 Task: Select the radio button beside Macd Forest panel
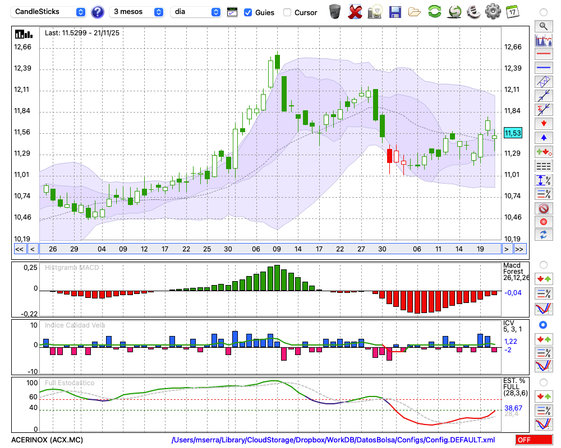click(x=543, y=264)
